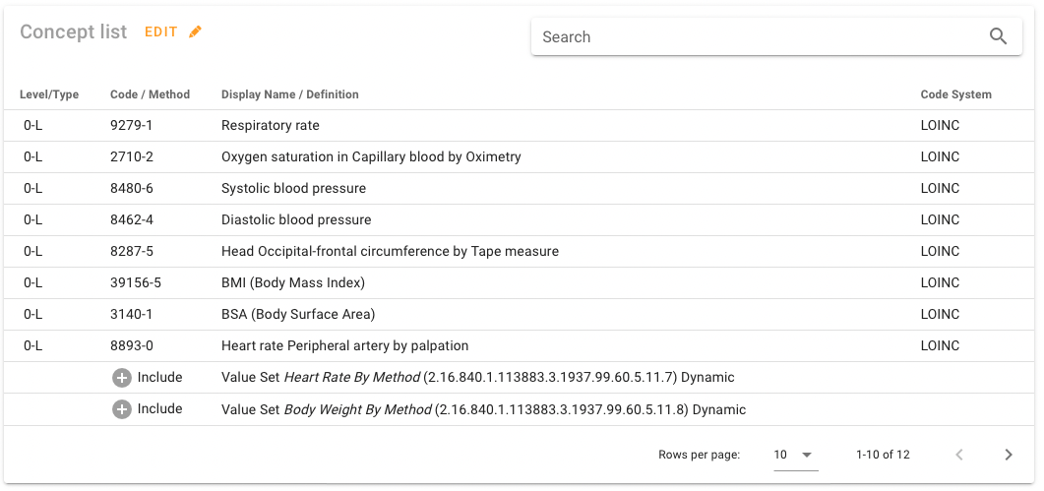Go to next page of concepts
This screenshot has height=491, width=1044.
pos(1008,455)
